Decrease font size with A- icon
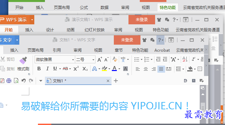Viewport: 225px width, 125px height. tap(106, 59)
